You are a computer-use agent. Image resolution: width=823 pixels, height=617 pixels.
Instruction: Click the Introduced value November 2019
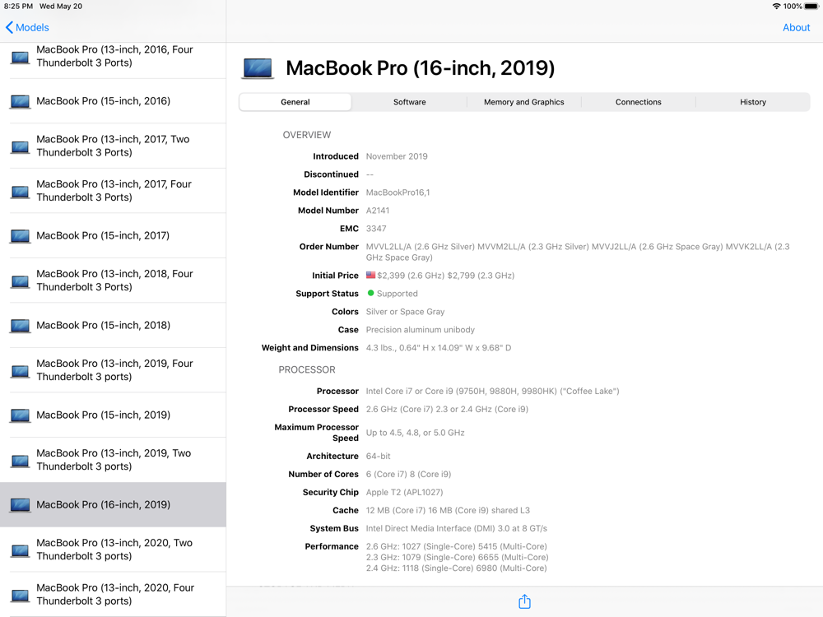click(x=397, y=156)
